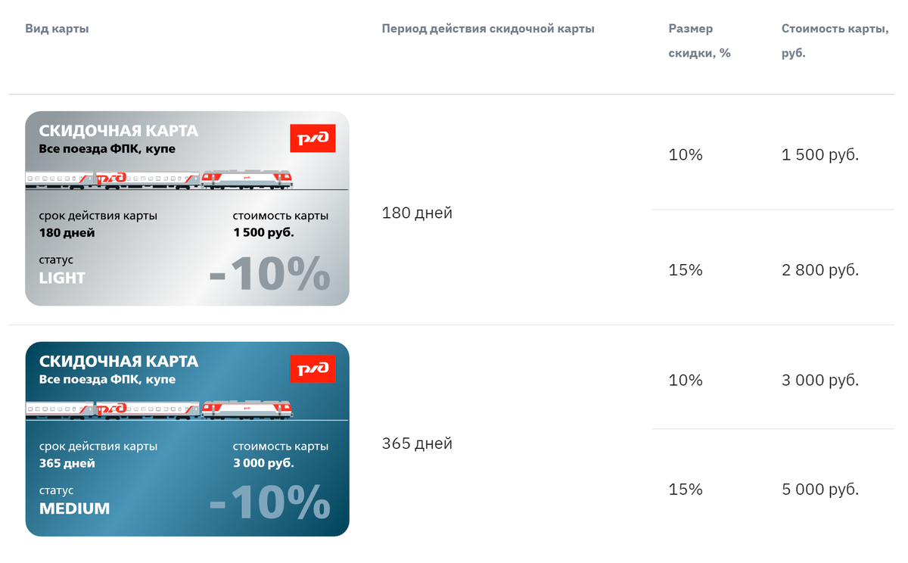Select the 365 дней period cell
908x563 pixels.
point(418,443)
